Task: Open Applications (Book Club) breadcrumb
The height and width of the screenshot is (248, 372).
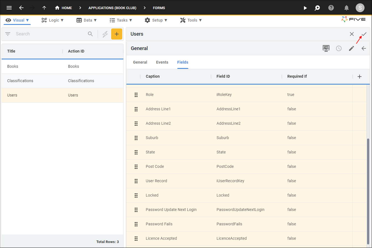Action: point(112,8)
